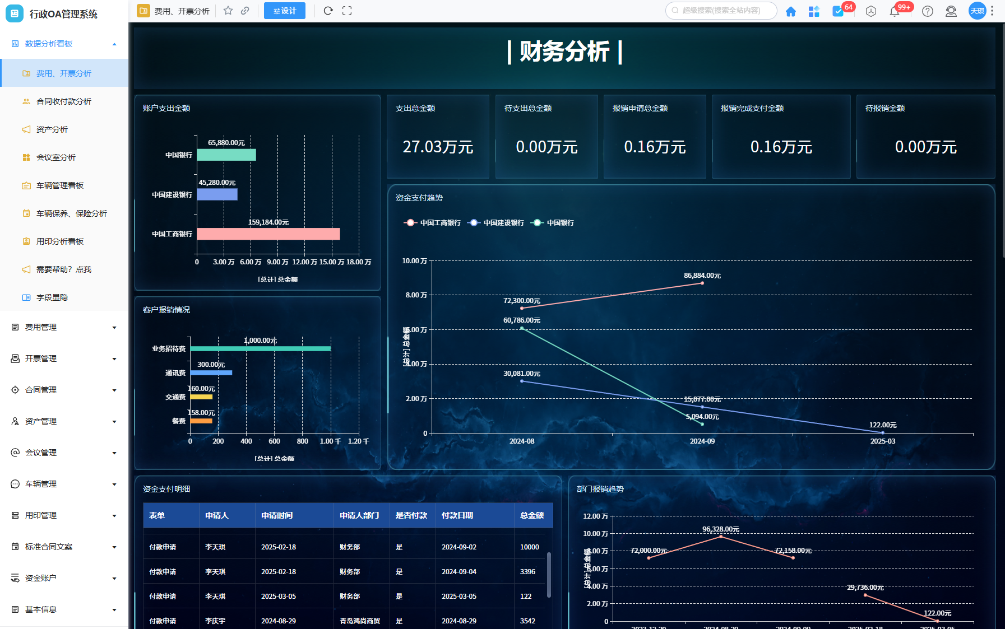Image resolution: width=1005 pixels, height=629 pixels.
Task: Select 车辆管理看板 in the sidebar
Action: (60, 185)
